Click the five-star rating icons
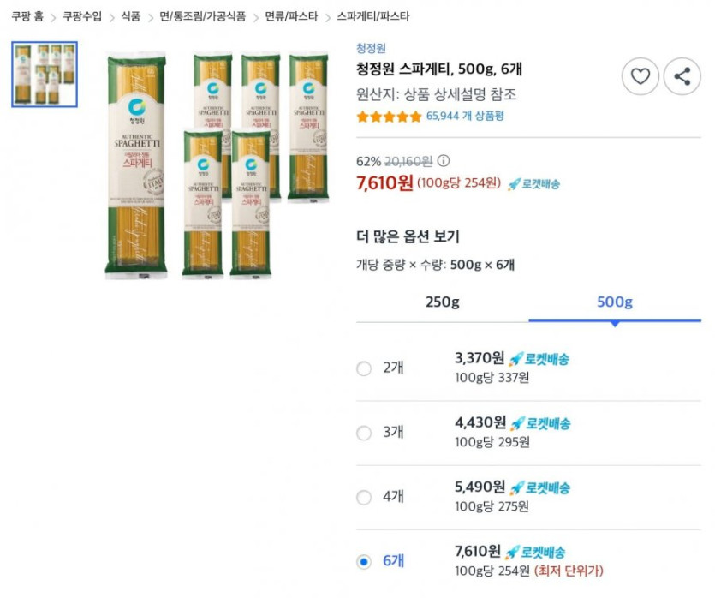 point(389,117)
